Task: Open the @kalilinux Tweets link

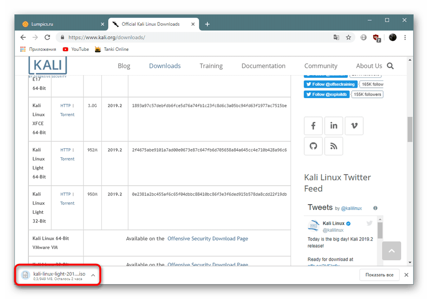Action: tap(351, 208)
